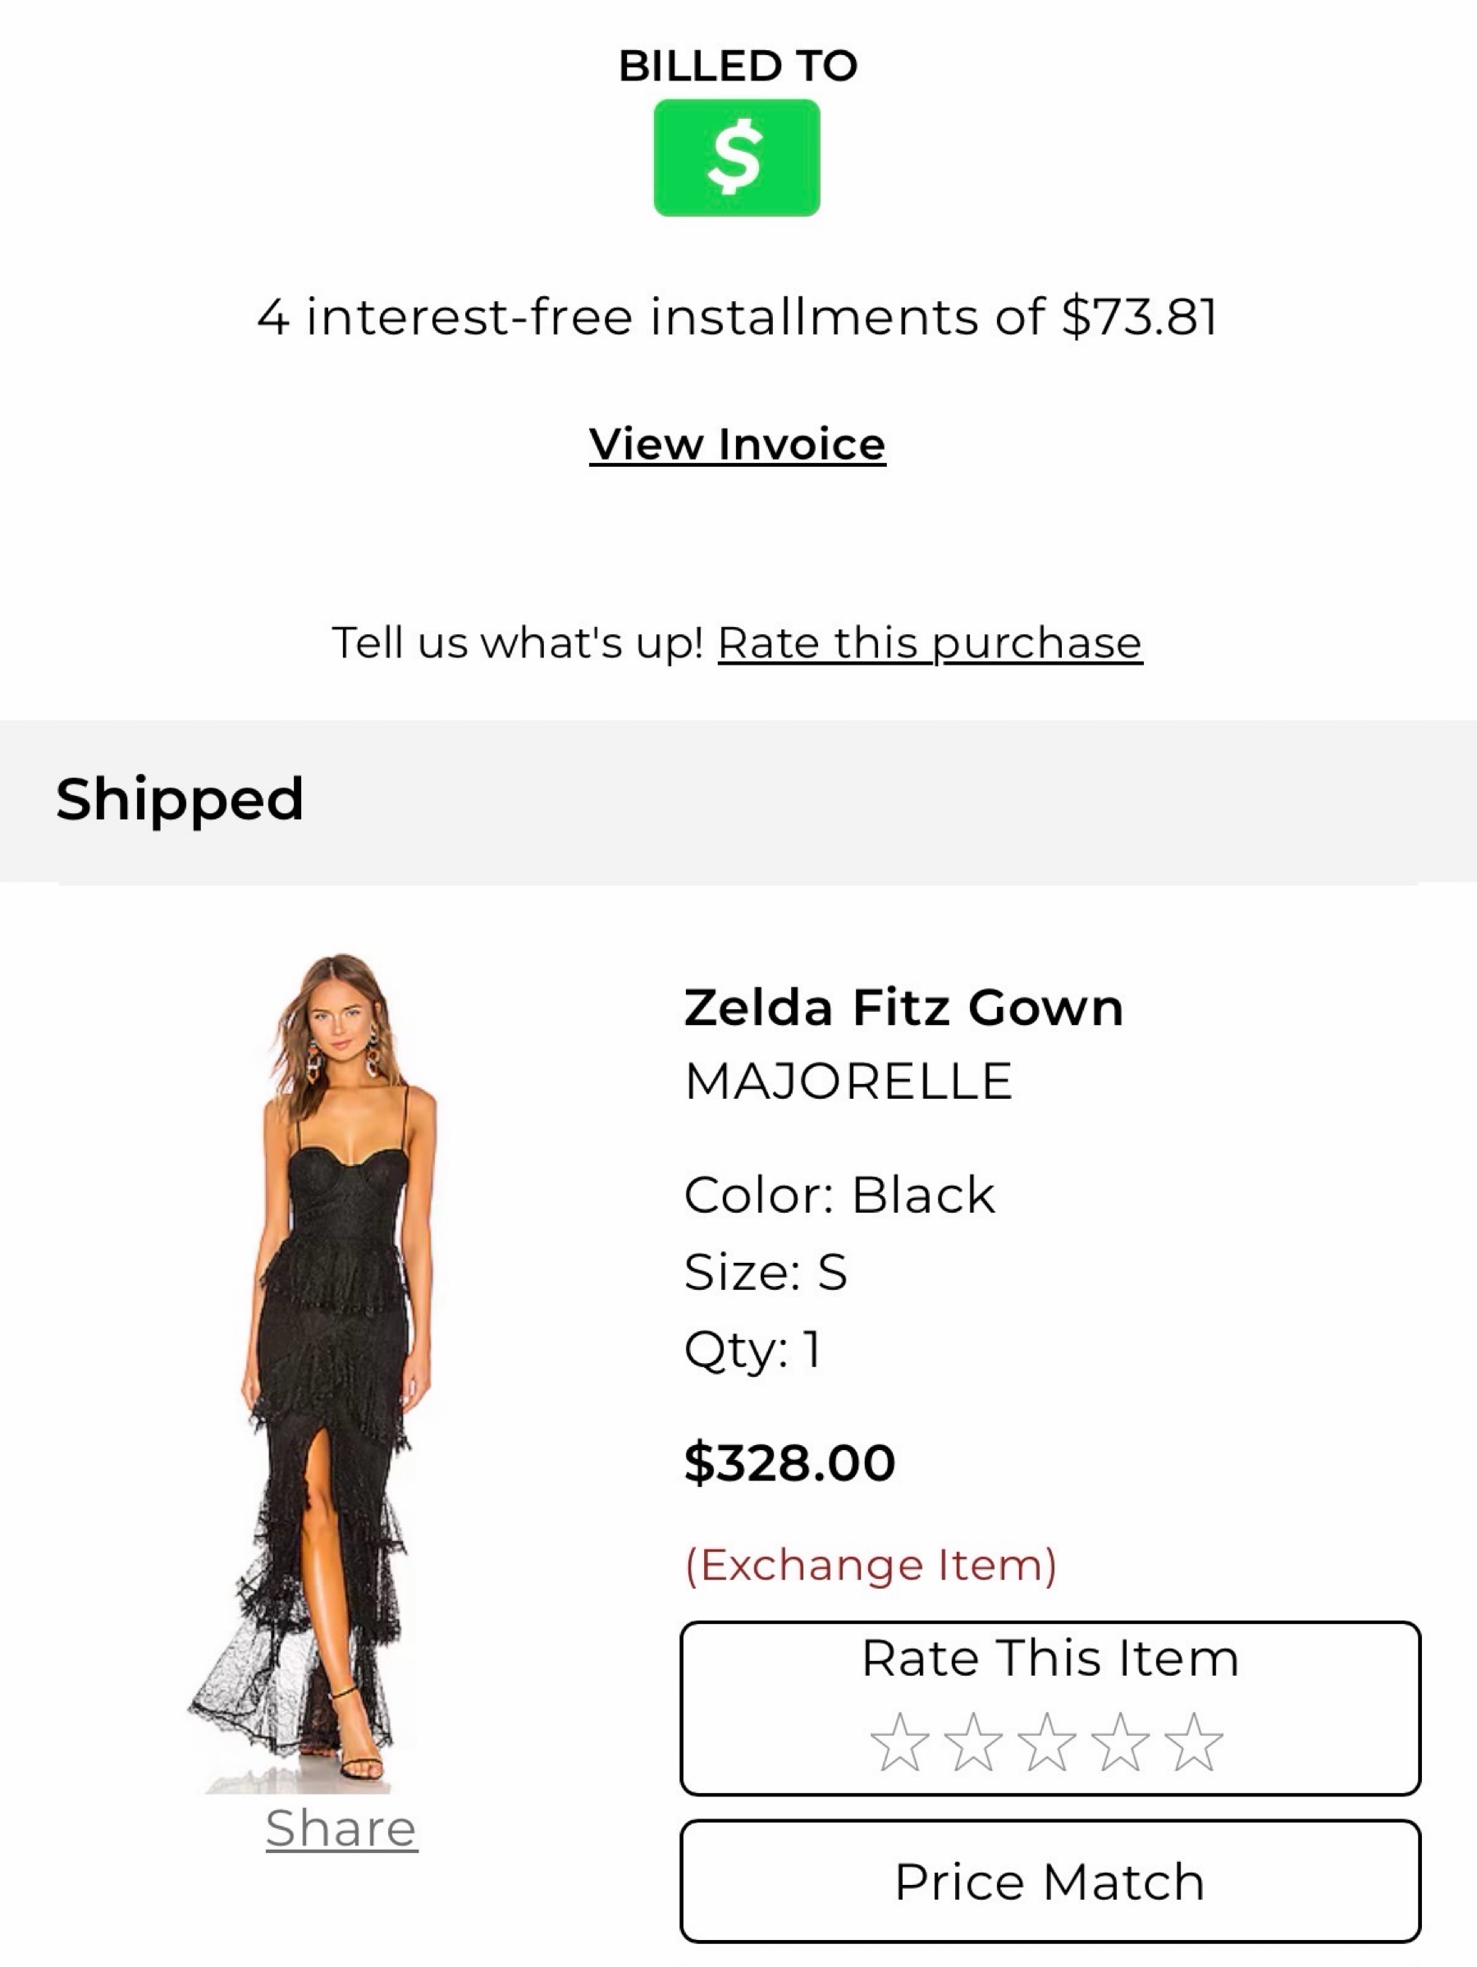Select the installments of $73.81 text
Screen dimensions: 1477x1967
coord(737,317)
